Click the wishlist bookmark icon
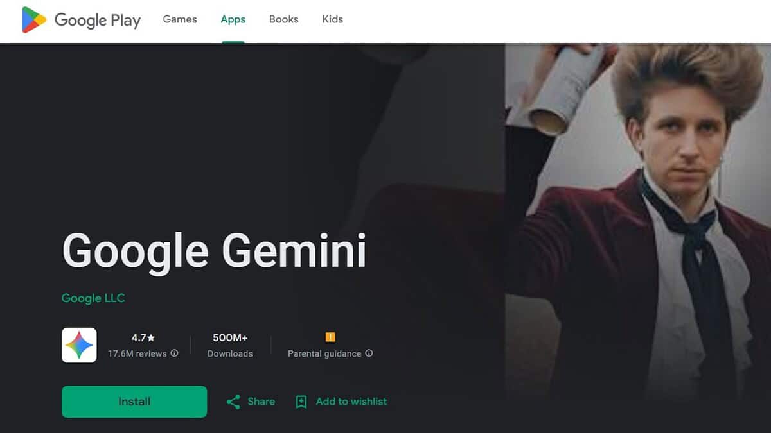 301,402
